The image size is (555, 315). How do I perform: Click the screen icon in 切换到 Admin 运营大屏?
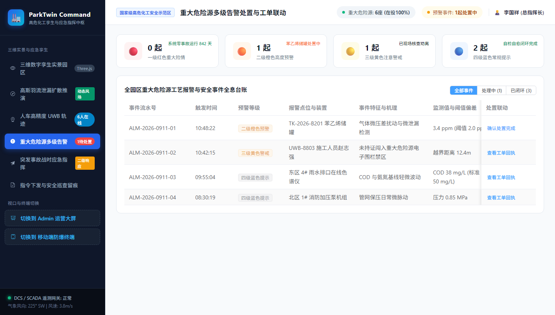coord(13,218)
